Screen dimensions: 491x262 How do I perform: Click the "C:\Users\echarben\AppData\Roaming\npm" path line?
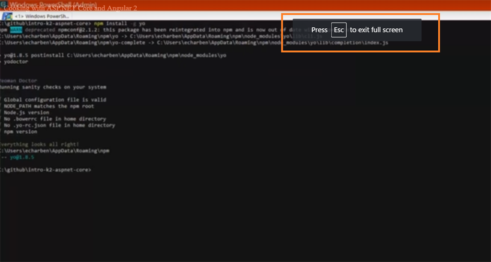pos(55,151)
